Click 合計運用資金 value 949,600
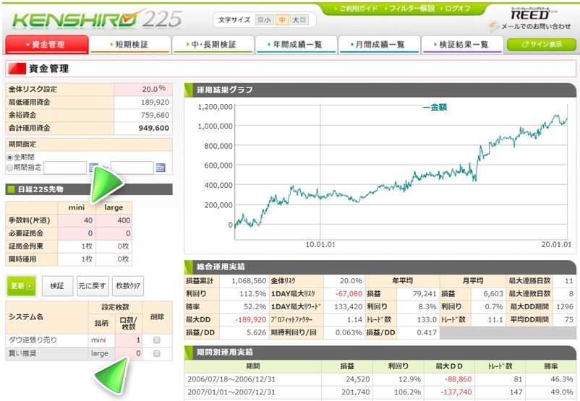 click(154, 128)
